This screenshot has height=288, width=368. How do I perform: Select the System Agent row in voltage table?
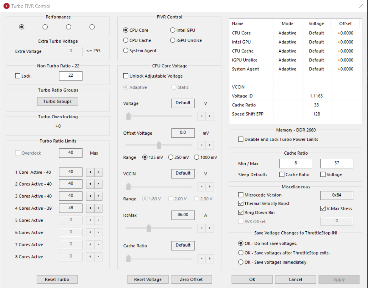coord(295,69)
